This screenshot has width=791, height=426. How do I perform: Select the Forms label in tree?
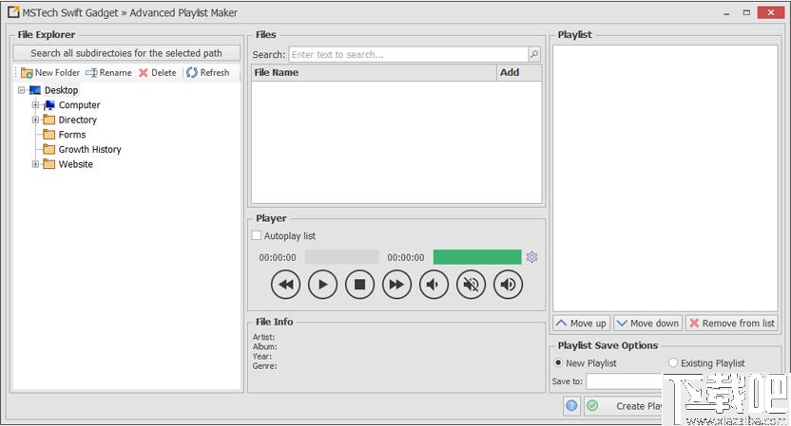[72, 135]
